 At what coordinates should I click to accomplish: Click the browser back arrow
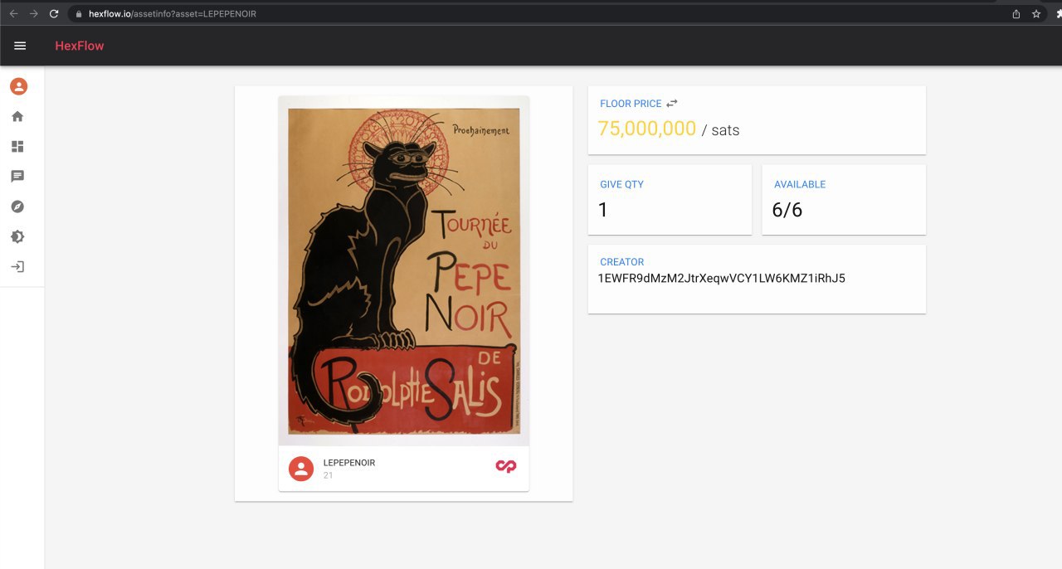click(13, 14)
